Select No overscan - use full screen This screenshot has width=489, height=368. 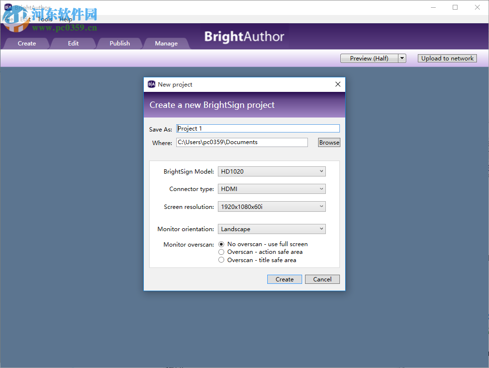pyautogui.click(x=221, y=244)
